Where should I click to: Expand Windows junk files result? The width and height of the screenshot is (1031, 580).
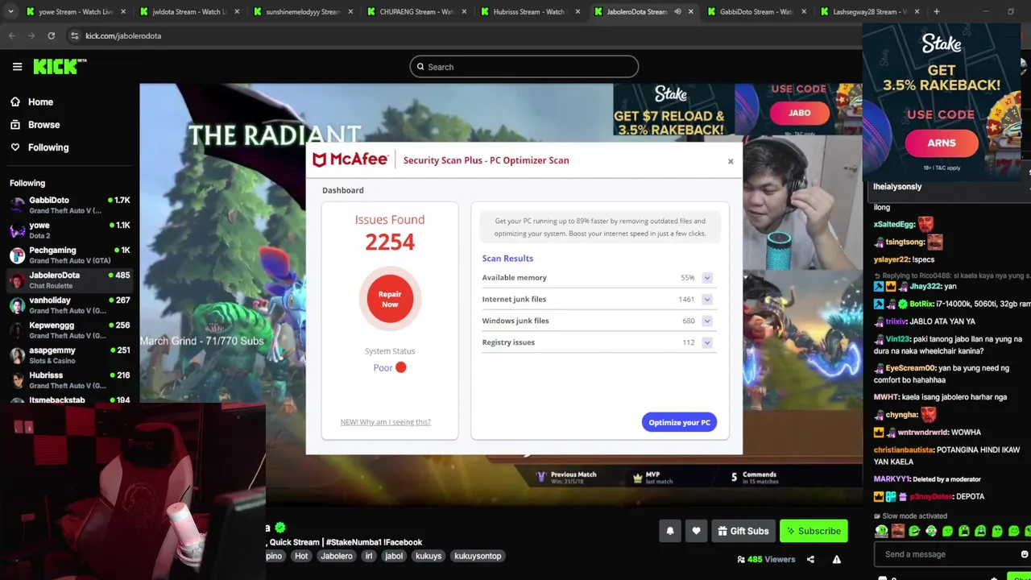point(706,321)
